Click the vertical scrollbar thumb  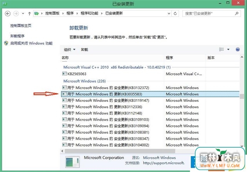242,96
